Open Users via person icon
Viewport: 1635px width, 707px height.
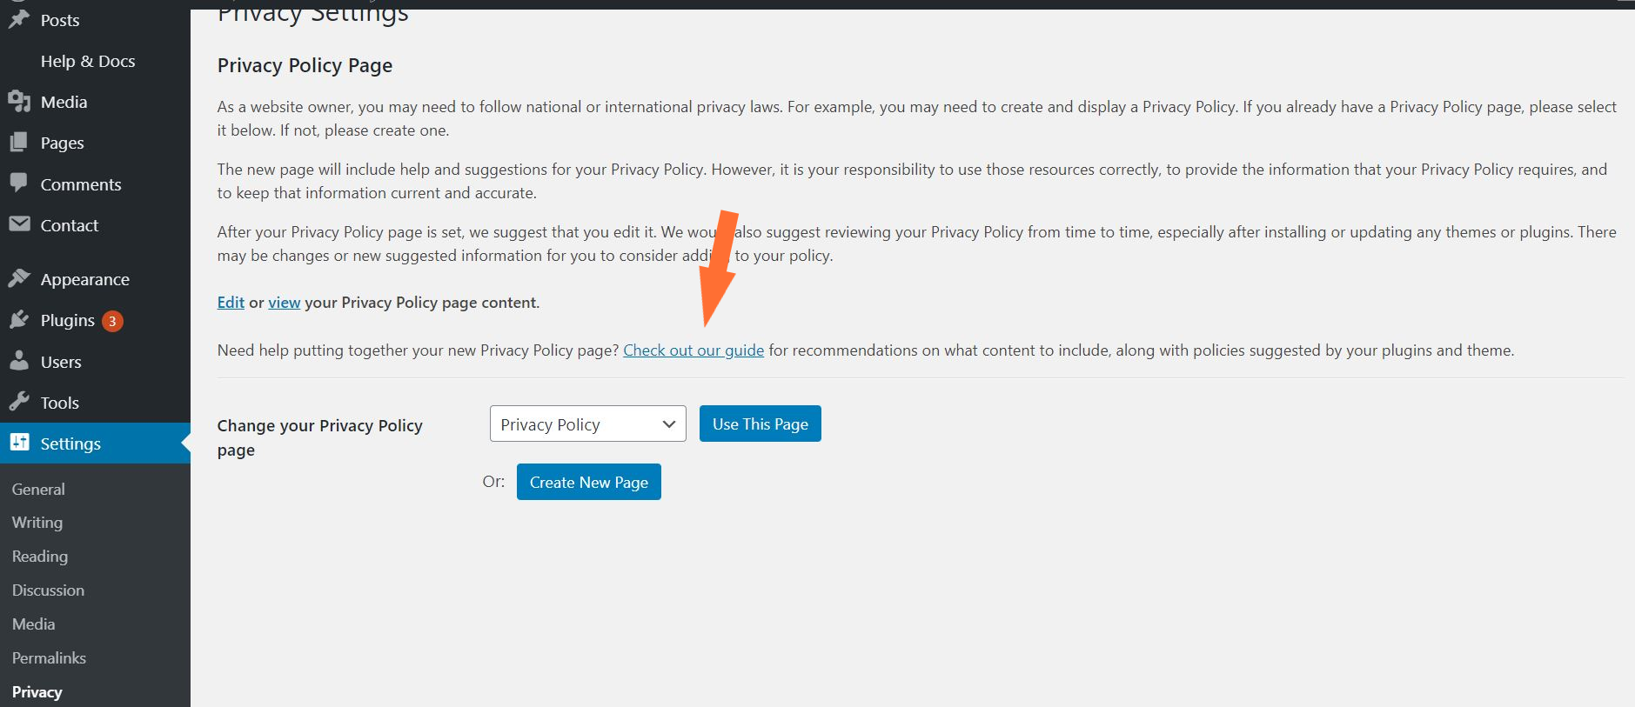point(21,361)
